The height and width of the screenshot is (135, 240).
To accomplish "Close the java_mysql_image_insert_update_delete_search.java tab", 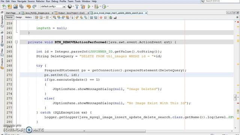I will point(146,13).
